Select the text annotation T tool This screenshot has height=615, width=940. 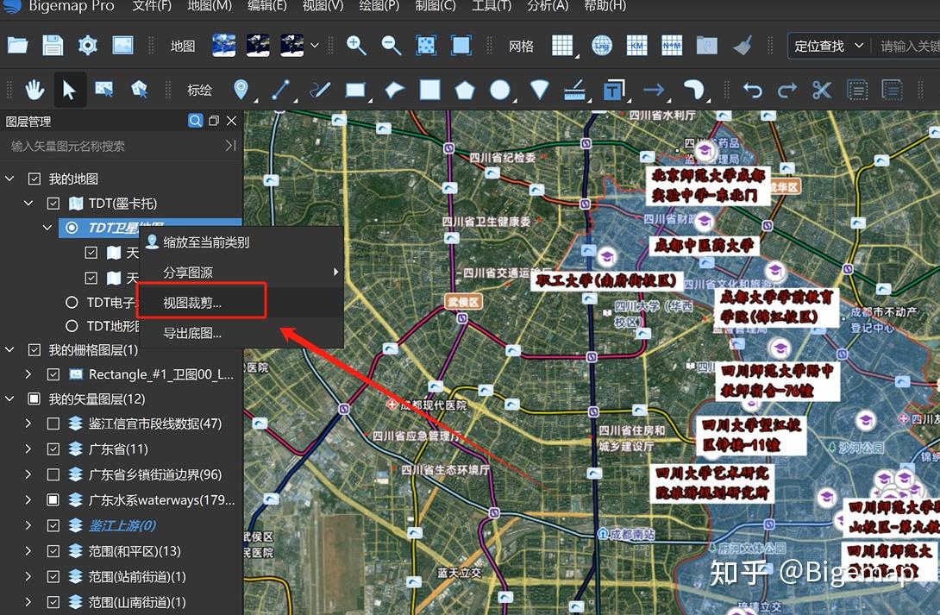[x=613, y=90]
